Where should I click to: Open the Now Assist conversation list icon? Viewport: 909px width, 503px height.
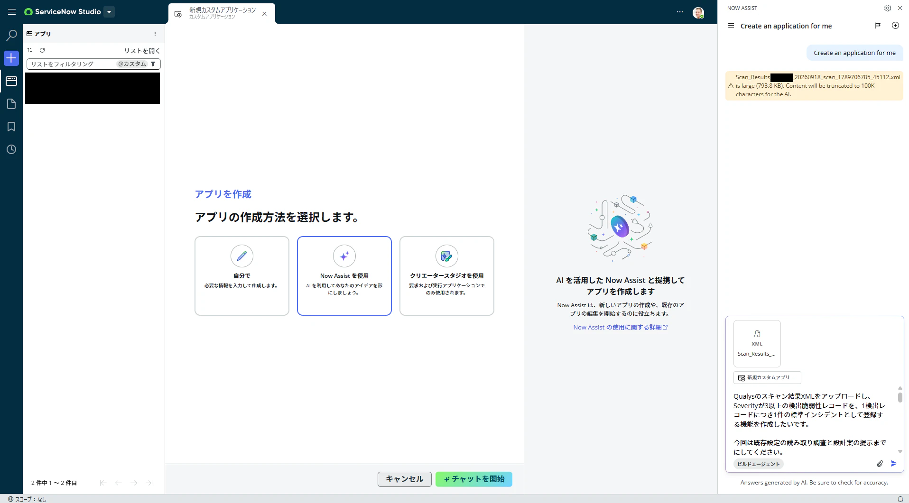731,26
